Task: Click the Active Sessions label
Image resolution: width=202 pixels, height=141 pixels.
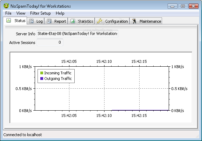Action: click(x=22, y=43)
